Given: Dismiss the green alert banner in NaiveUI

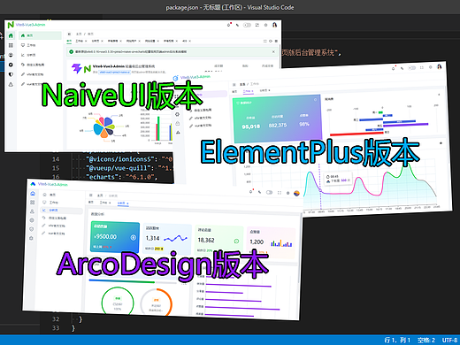Looking at the screenshot, I should [273, 51].
